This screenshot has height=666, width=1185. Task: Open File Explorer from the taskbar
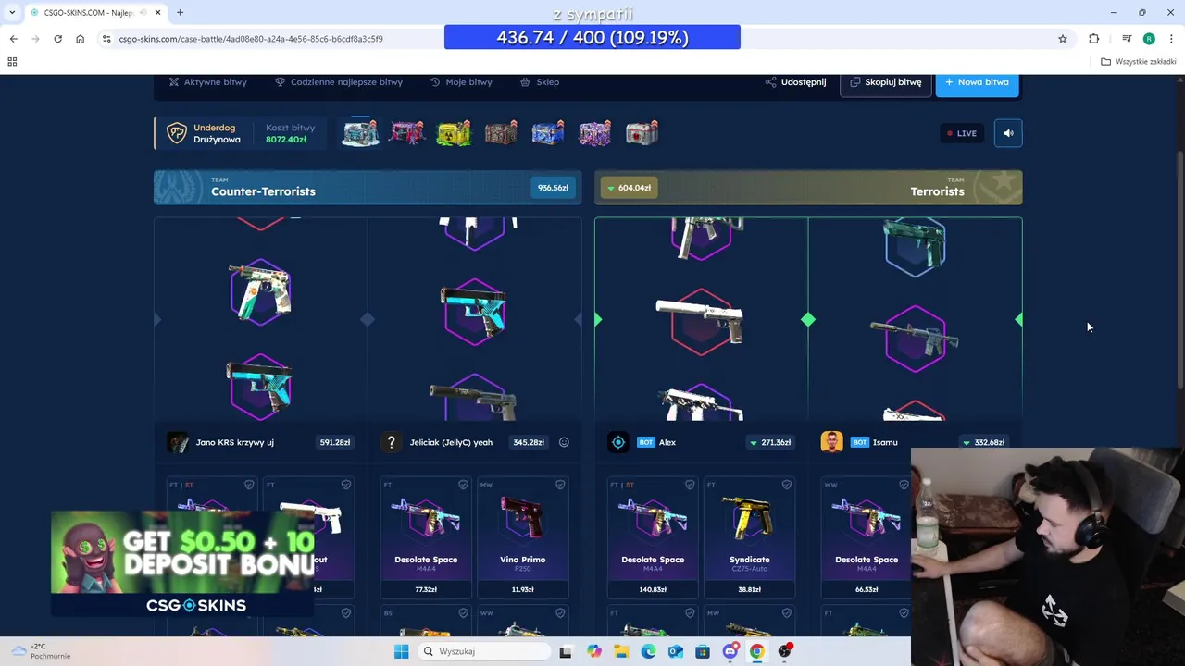click(621, 651)
